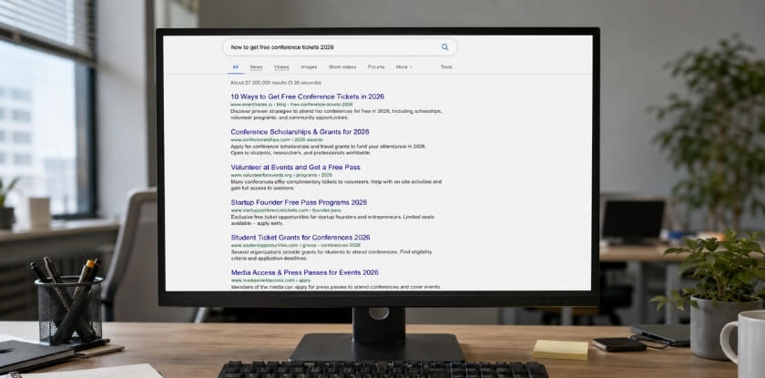Click the snippet starting 'Members of the media'

coord(336,287)
